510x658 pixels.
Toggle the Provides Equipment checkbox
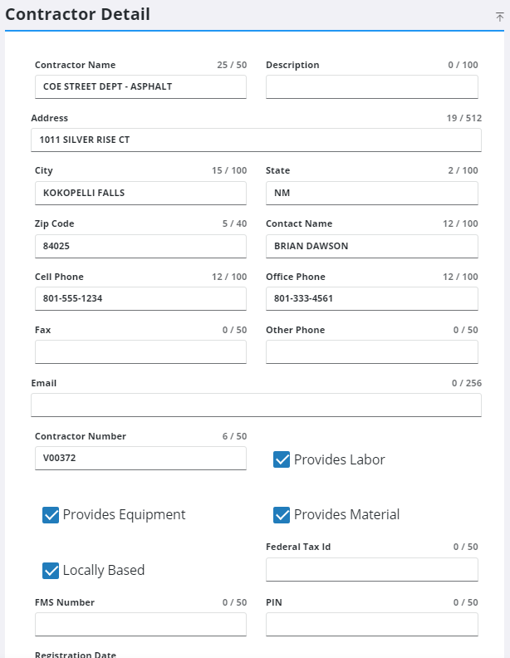tap(51, 515)
